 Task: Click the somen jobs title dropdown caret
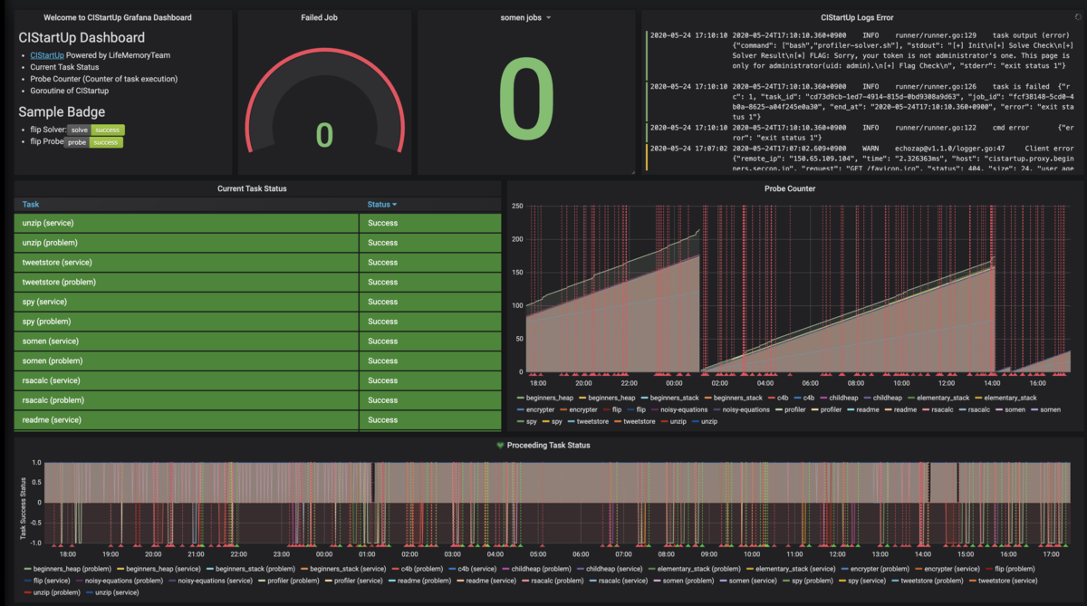click(548, 18)
